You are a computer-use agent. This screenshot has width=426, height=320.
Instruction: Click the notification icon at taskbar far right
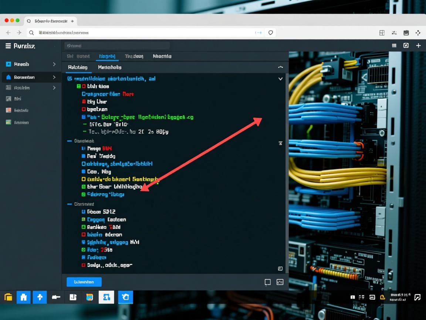click(x=417, y=297)
